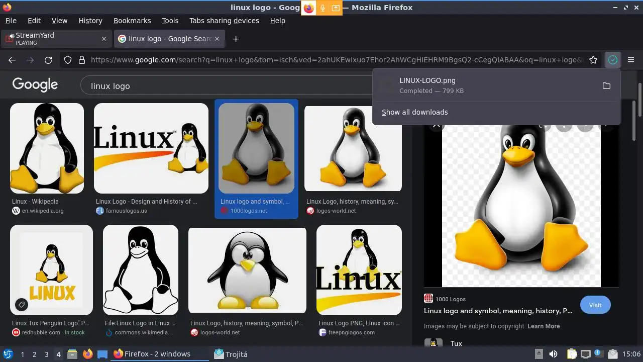The height and width of the screenshot is (362, 643).
Task: Click the Firefox microphone sharing indicator
Action: tap(323, 8)
